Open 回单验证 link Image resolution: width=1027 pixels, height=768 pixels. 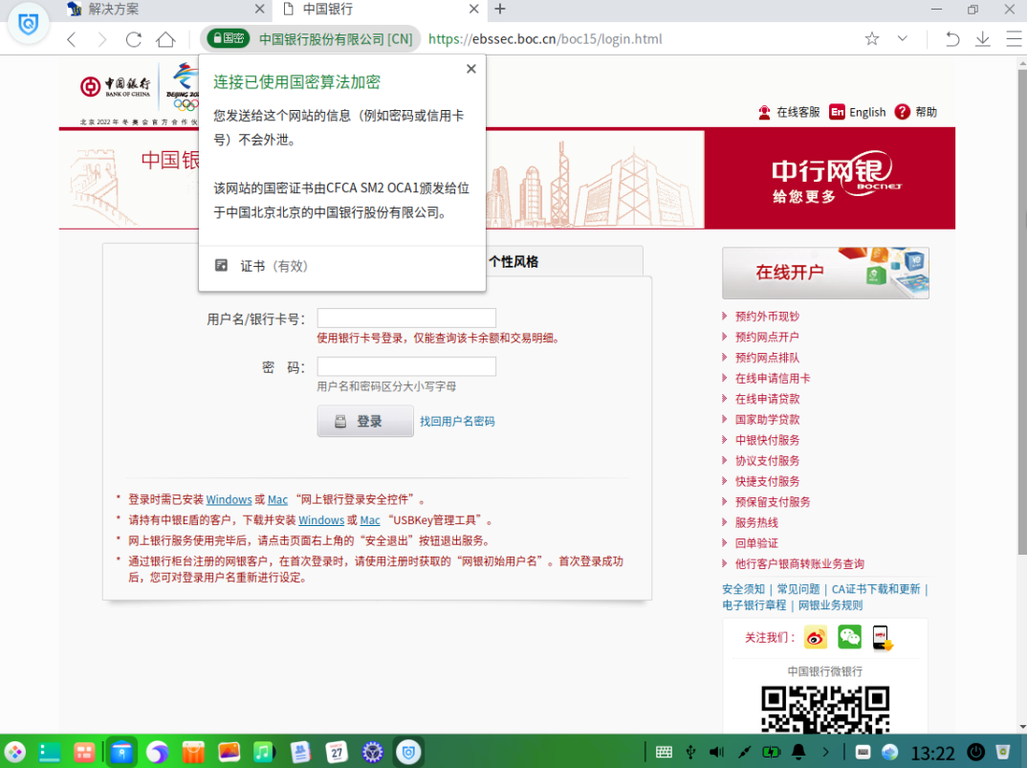point(756,543)
